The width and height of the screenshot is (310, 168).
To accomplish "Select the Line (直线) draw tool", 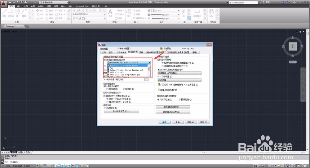I will [4, 13].
